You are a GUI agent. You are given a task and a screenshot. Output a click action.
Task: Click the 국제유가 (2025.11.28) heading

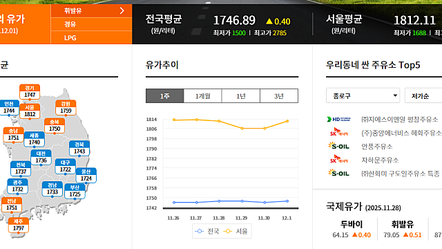click(x=363, y=207)
